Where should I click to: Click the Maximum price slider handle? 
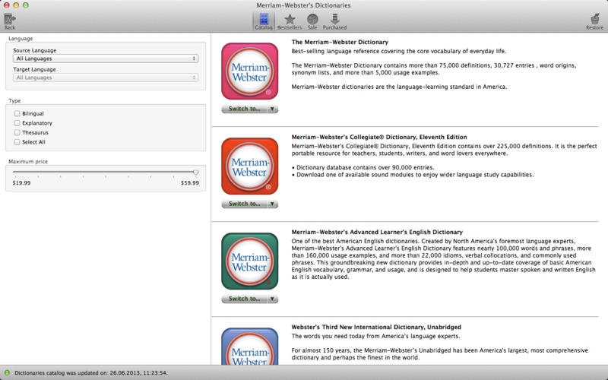point(196,173)
